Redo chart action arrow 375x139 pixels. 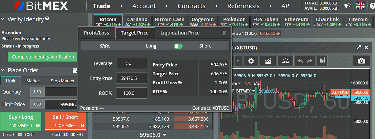pyautogui.click(x=310, y=61)
